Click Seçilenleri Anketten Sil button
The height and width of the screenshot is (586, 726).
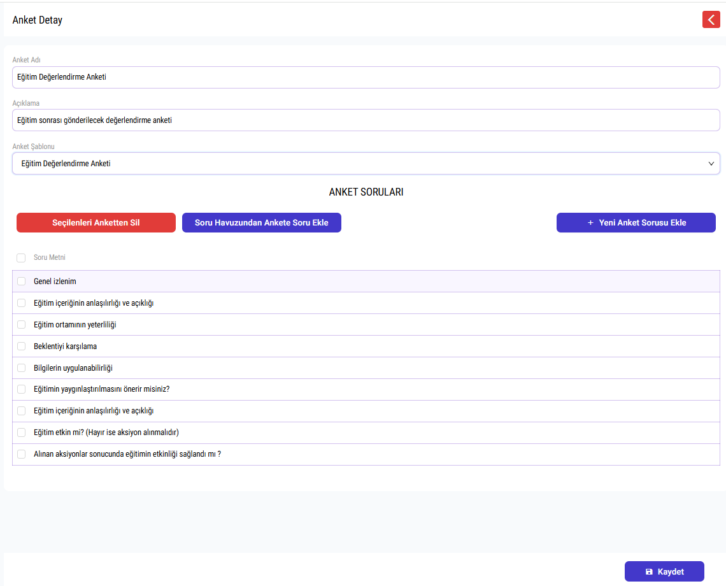(96, 223)
